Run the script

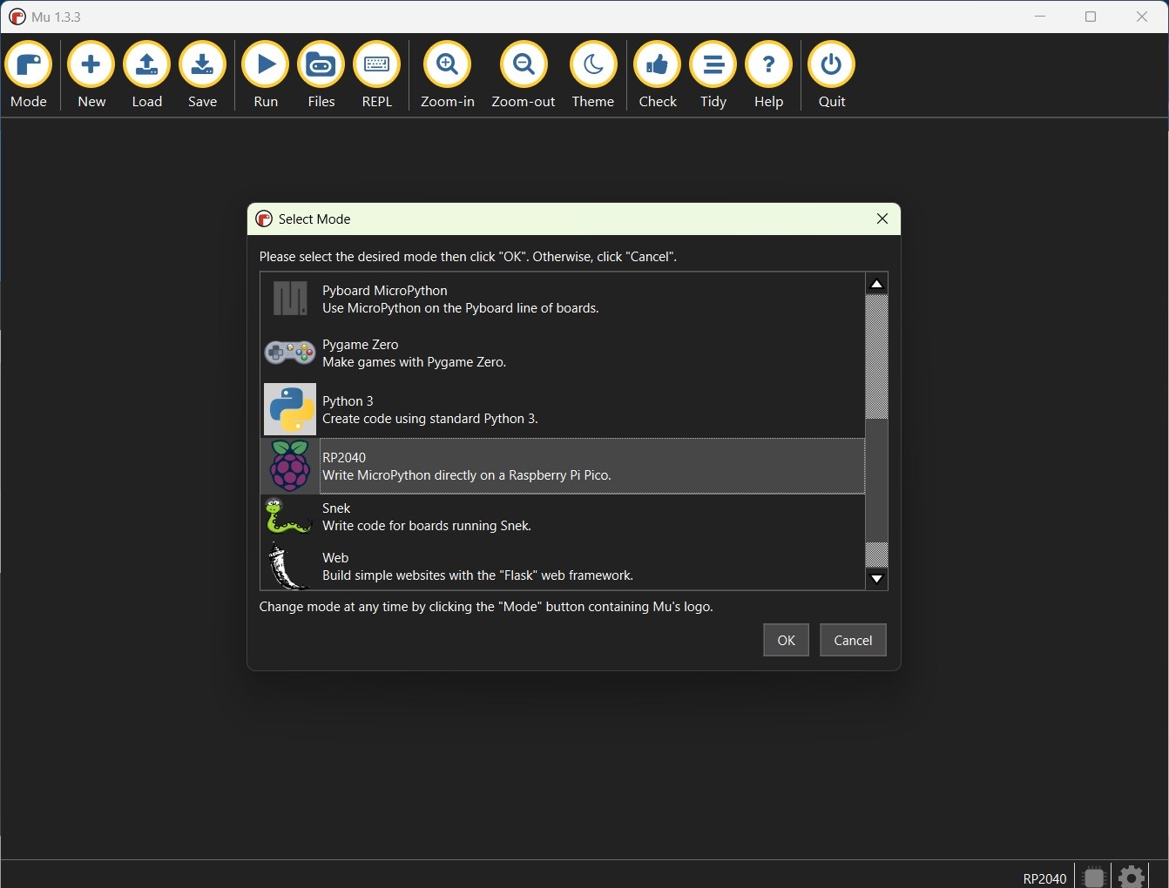266,76
